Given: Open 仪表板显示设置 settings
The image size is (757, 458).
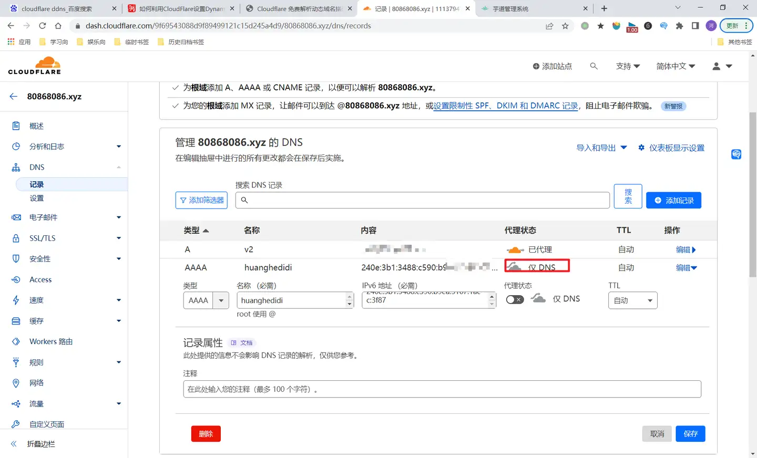Looking at the screenshot, I should 671,148.
